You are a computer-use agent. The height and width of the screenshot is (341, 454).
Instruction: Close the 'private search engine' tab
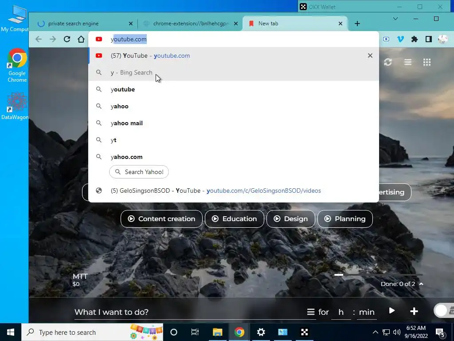click(x=131, y=24)
